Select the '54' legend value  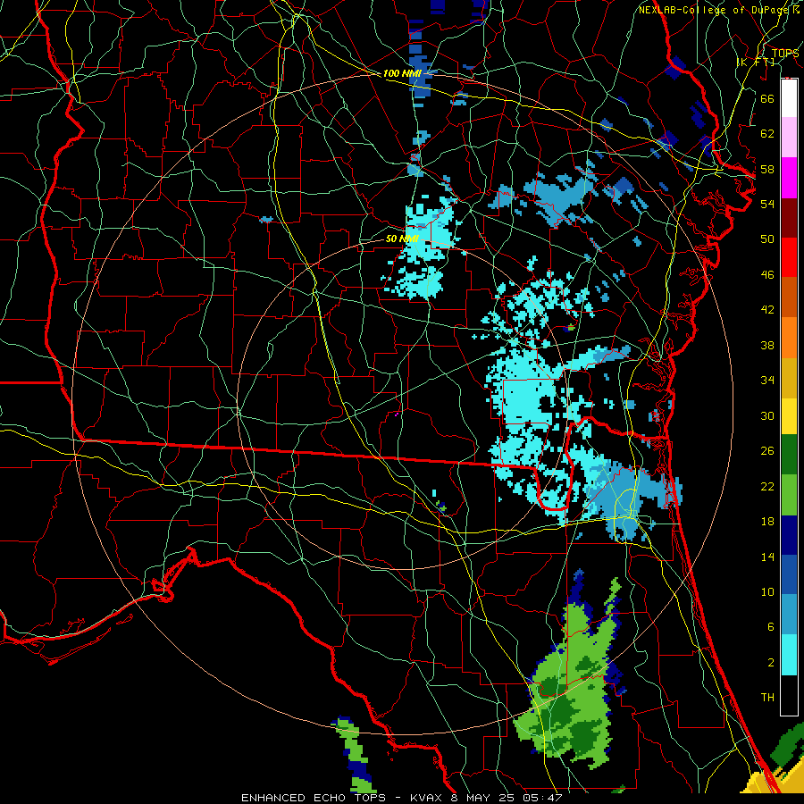click(767, 204)
